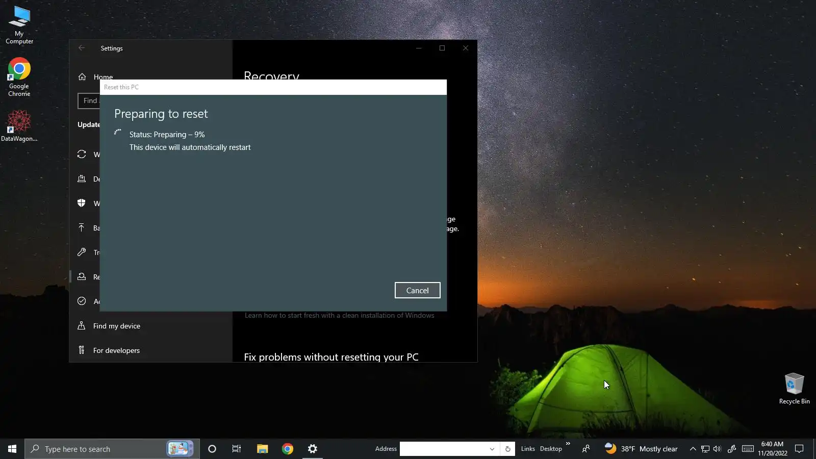This screenshot has width=816, height=459.
Task: Click the Address bar refresh button
Action: click(507, 449)
